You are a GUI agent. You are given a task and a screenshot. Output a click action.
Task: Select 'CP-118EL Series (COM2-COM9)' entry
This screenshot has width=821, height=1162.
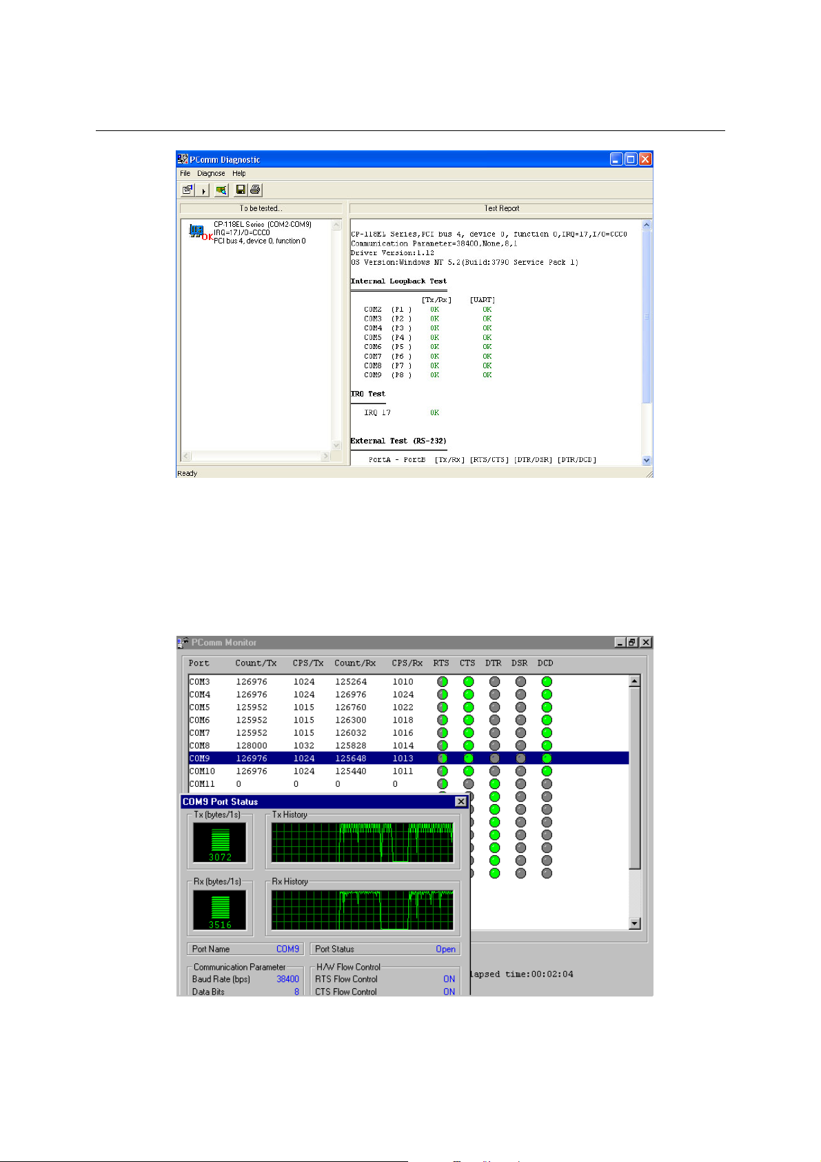point(263,224)
